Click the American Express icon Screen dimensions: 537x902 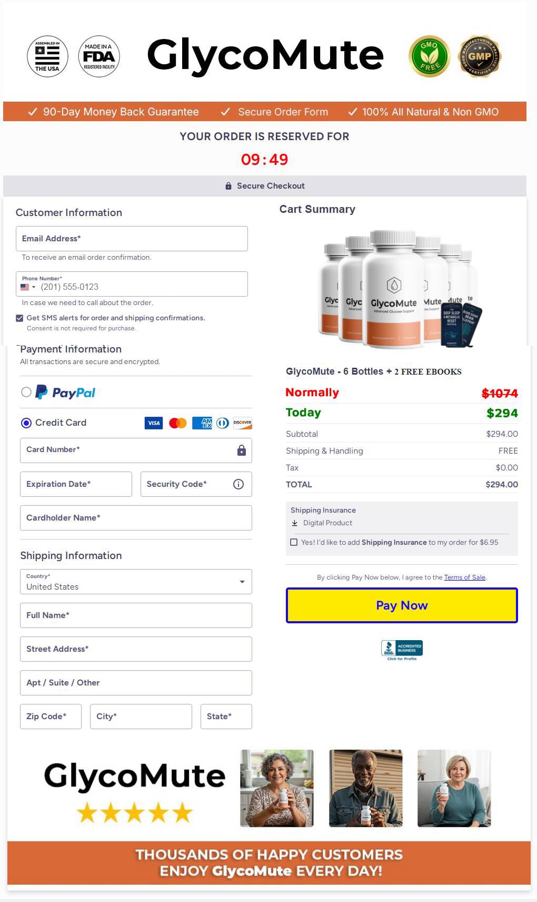[201, 423]
